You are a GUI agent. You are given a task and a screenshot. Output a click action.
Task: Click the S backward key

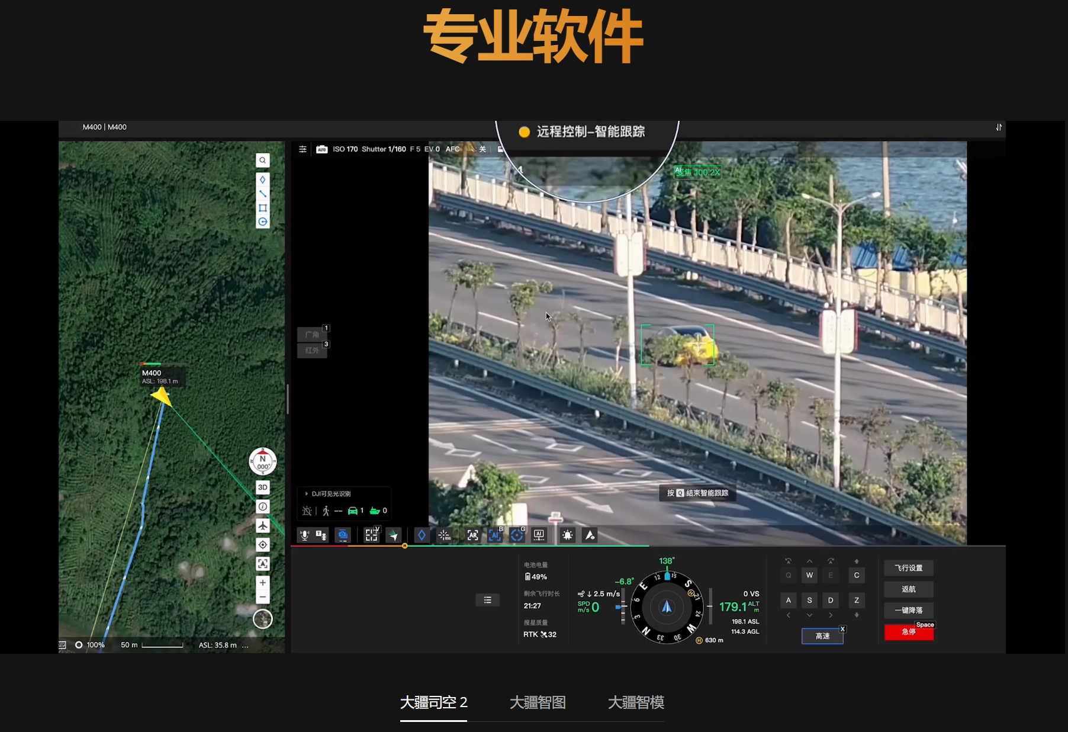pos(809,601)
